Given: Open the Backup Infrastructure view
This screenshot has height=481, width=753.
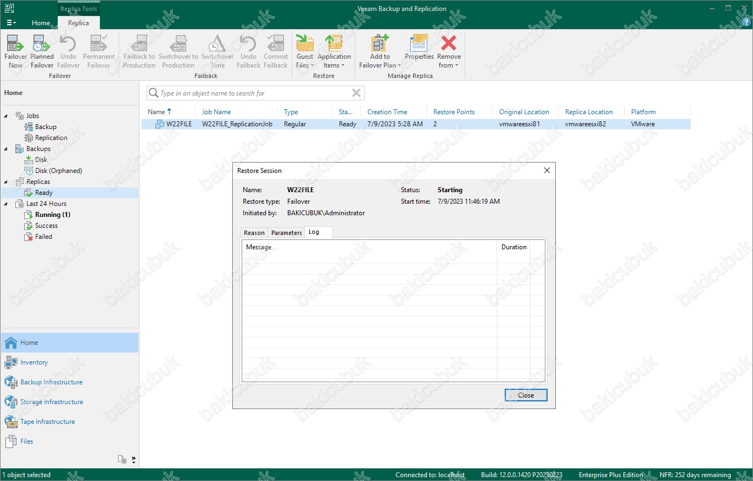Looking at the screenshot, I should point(69,382).
